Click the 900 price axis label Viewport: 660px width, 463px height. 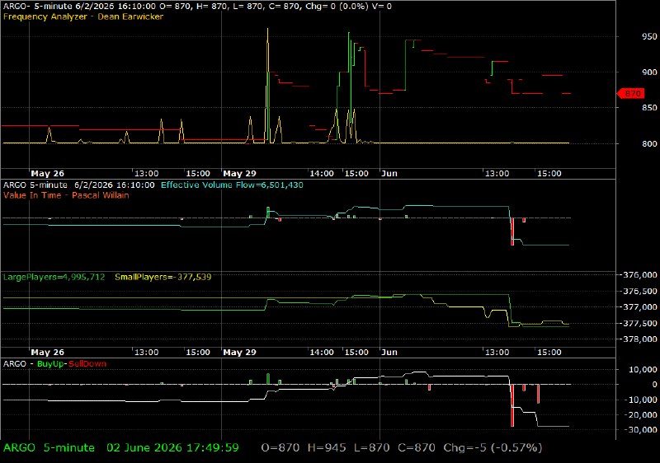[x=649, y=72]
